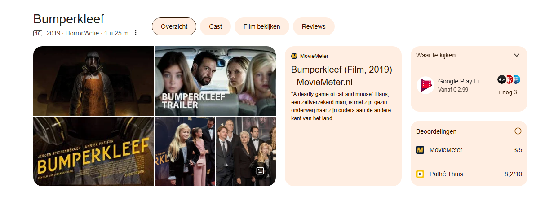Switch to the Cast tab

tap(215, 26)
